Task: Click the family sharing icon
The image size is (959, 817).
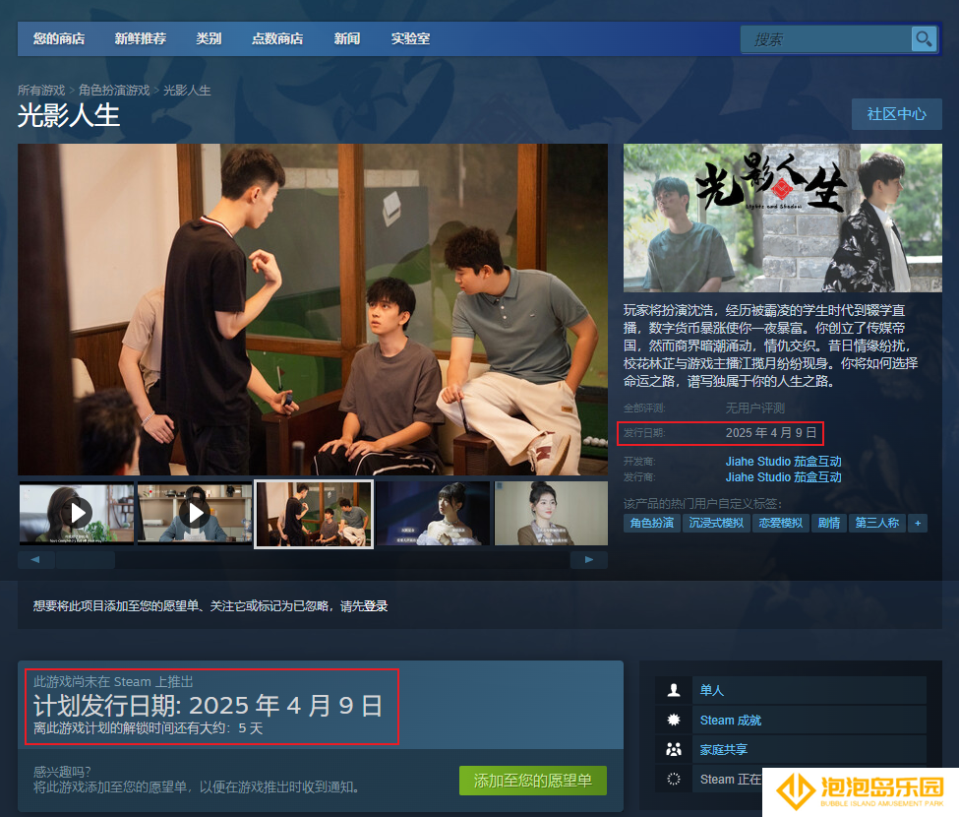Action: 674,749
